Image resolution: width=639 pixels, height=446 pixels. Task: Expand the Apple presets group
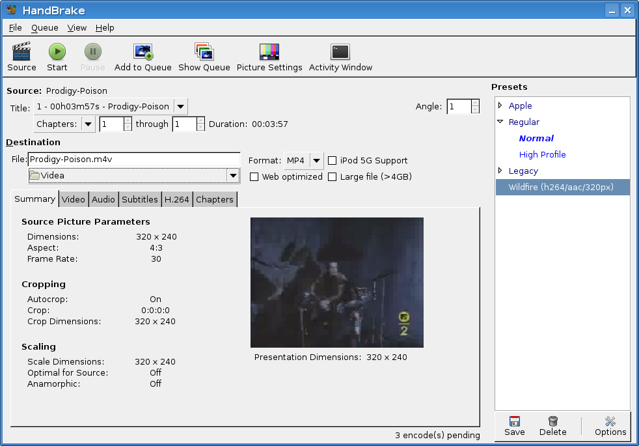click(x=500, y=105)
